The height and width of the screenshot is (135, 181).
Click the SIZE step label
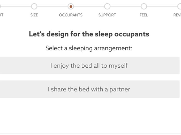[34, 15]
